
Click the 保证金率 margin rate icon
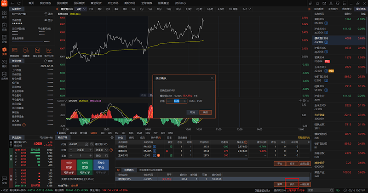(x=38, y=51)
